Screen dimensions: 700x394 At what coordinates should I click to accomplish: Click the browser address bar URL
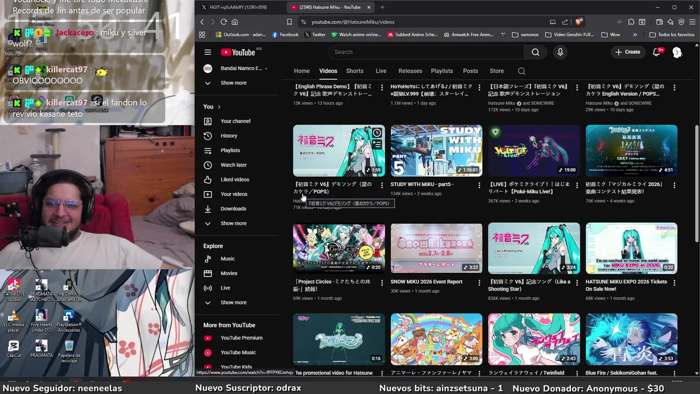click(353, 22)
